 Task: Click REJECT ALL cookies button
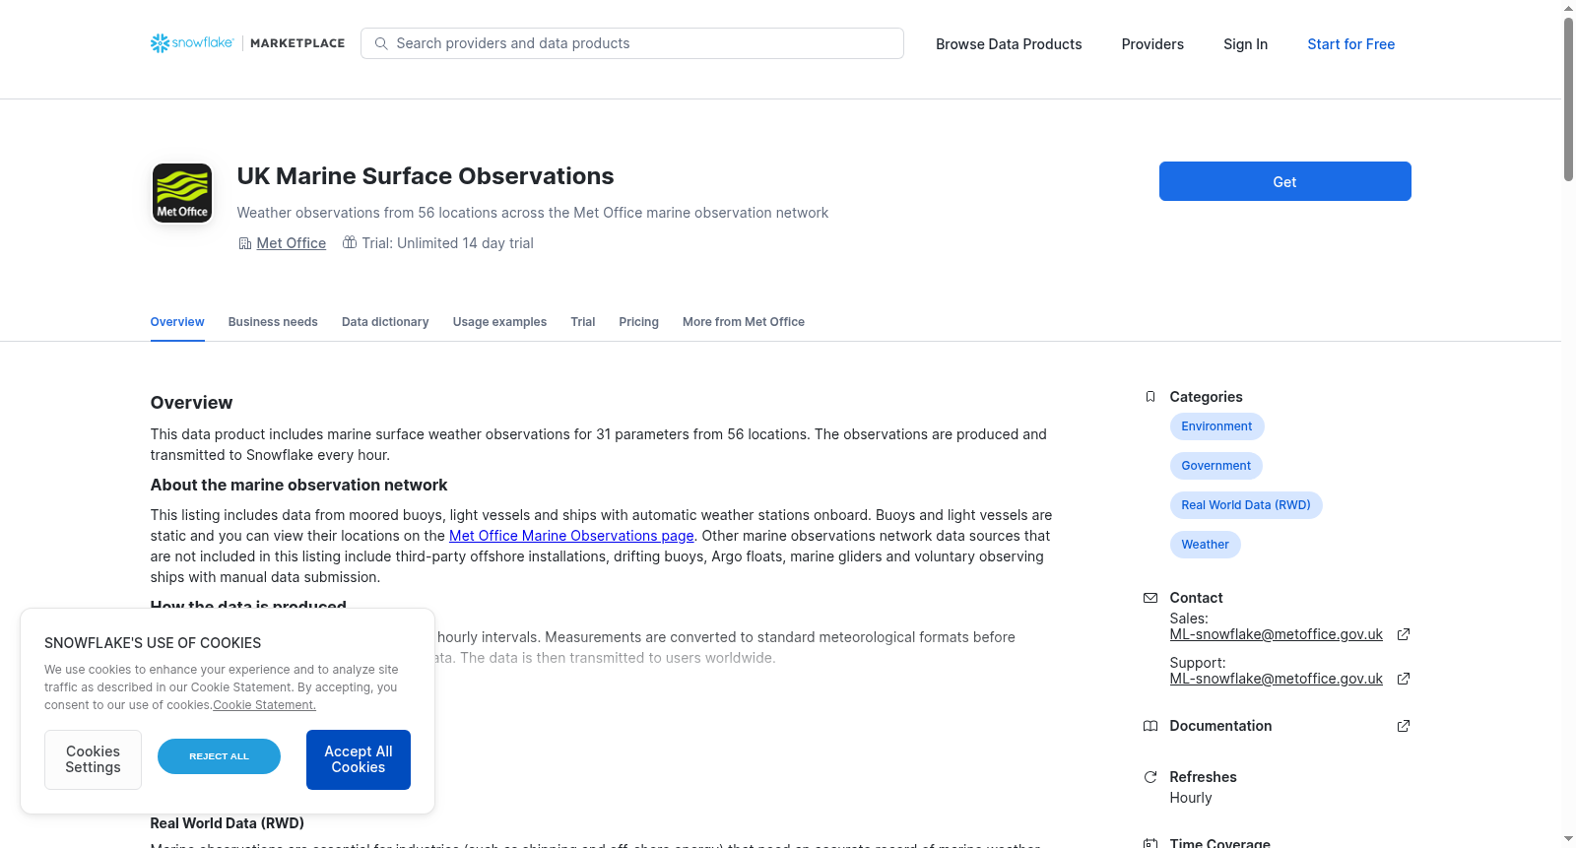[219, 756]
